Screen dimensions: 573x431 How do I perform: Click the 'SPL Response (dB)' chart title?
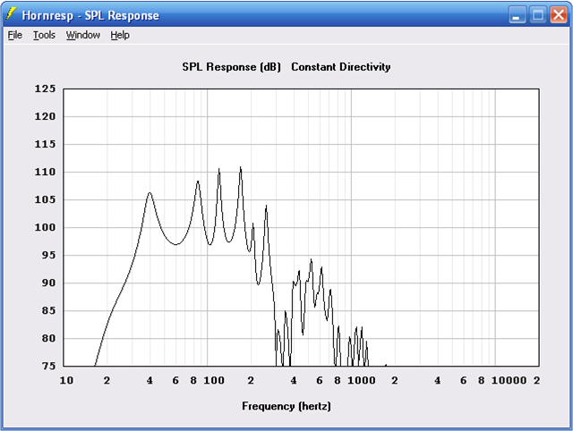pyautogui.click(x=231, y=67)
